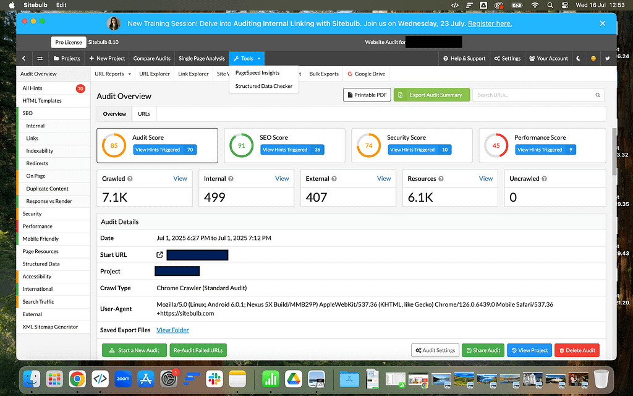Click the switch arrows icon in toolbar

(x=40, y=58)
